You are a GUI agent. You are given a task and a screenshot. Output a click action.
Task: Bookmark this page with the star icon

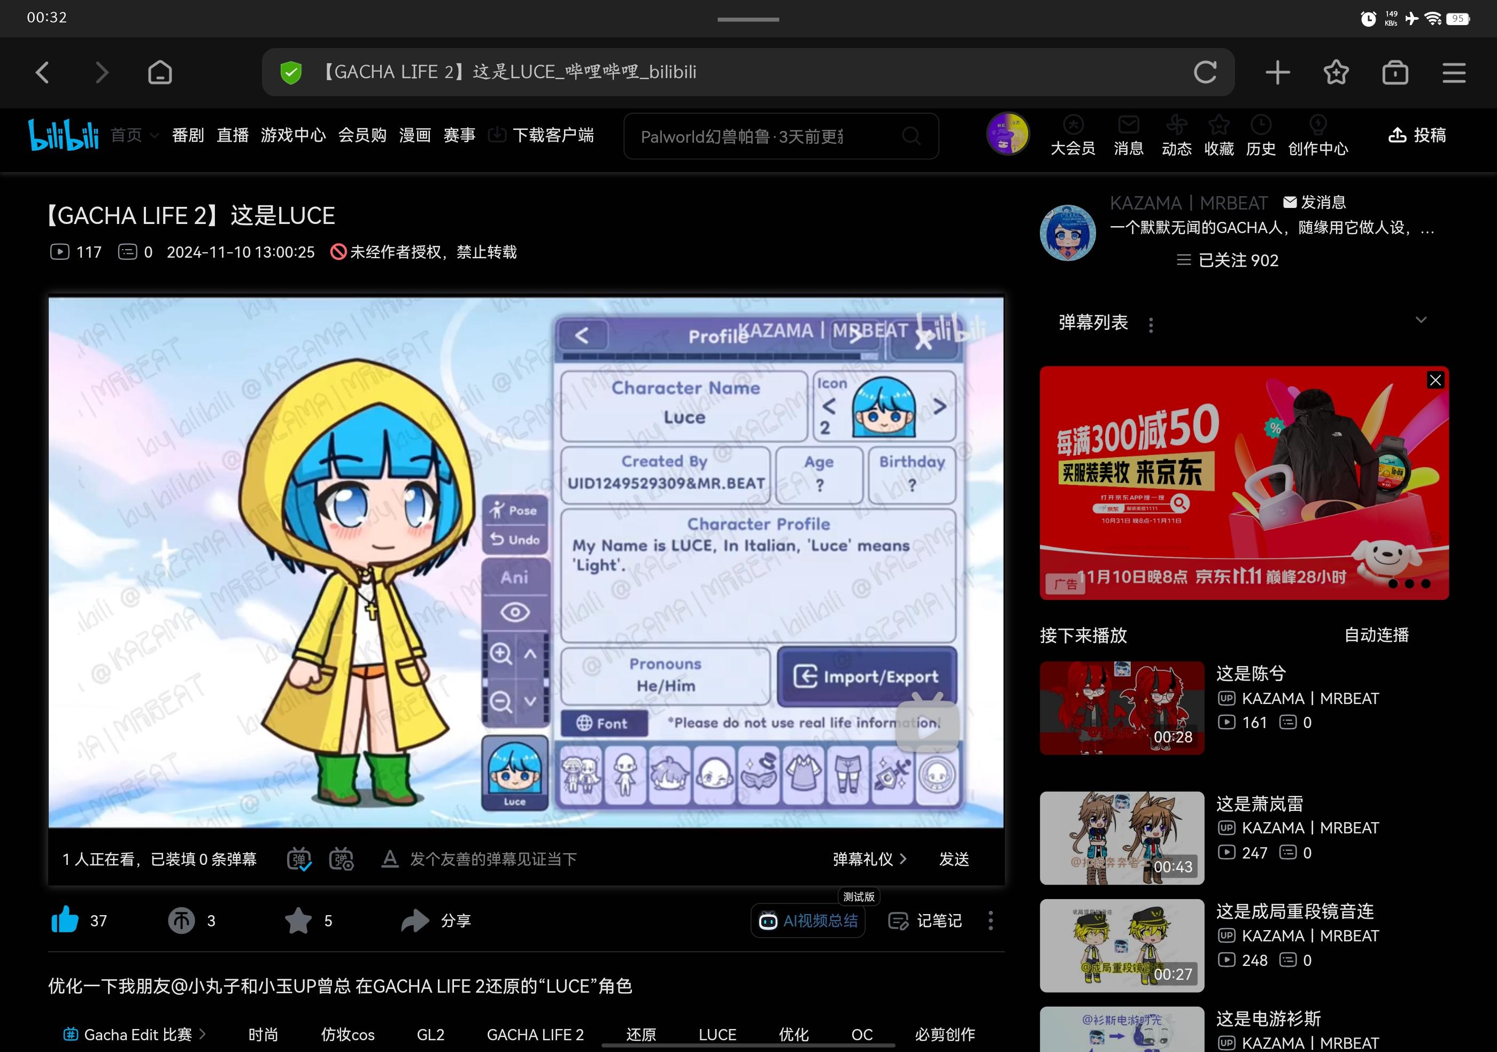pyautogui.click(x=1336, y=72)
